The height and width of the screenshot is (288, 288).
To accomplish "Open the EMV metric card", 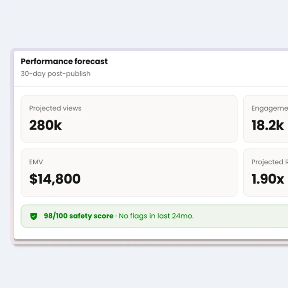I will click(129, 173).
